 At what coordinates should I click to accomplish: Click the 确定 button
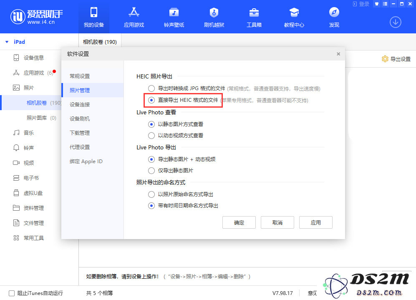239,222
